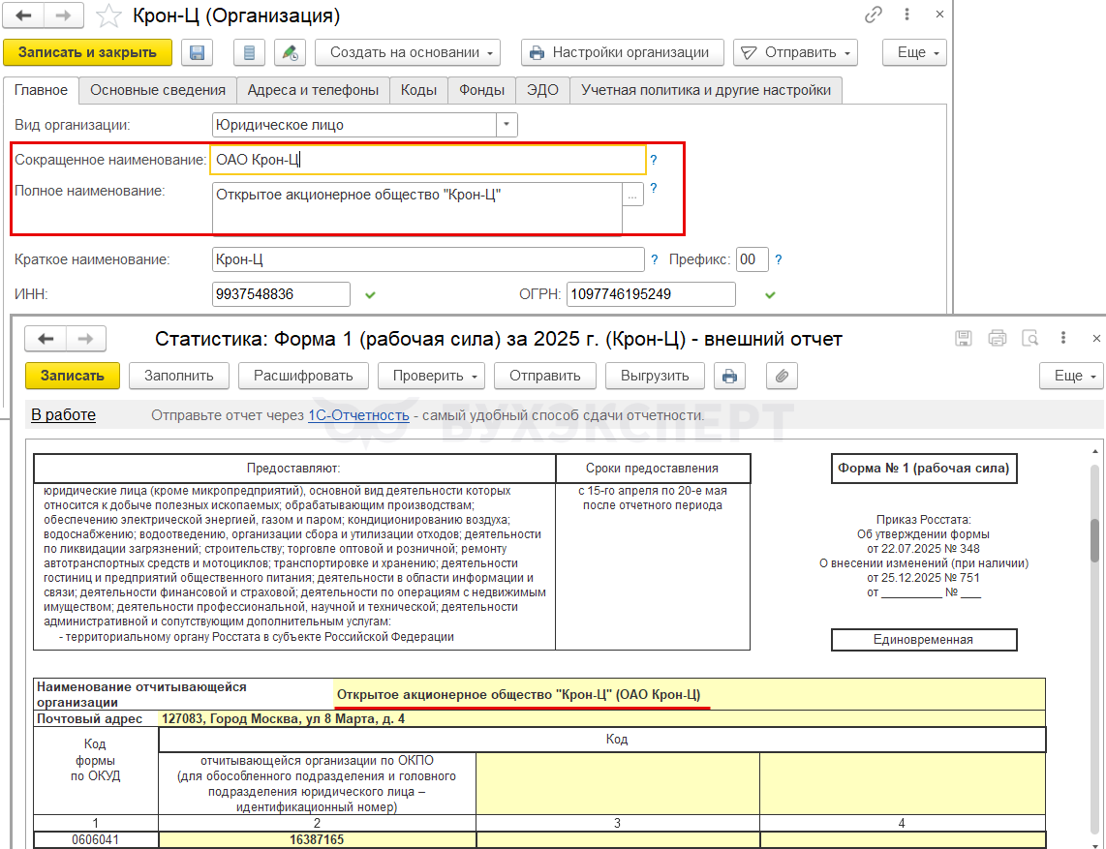Click the print icon in the report toolbar
This screenshot has height=849, width=1106.
point(730,376)
